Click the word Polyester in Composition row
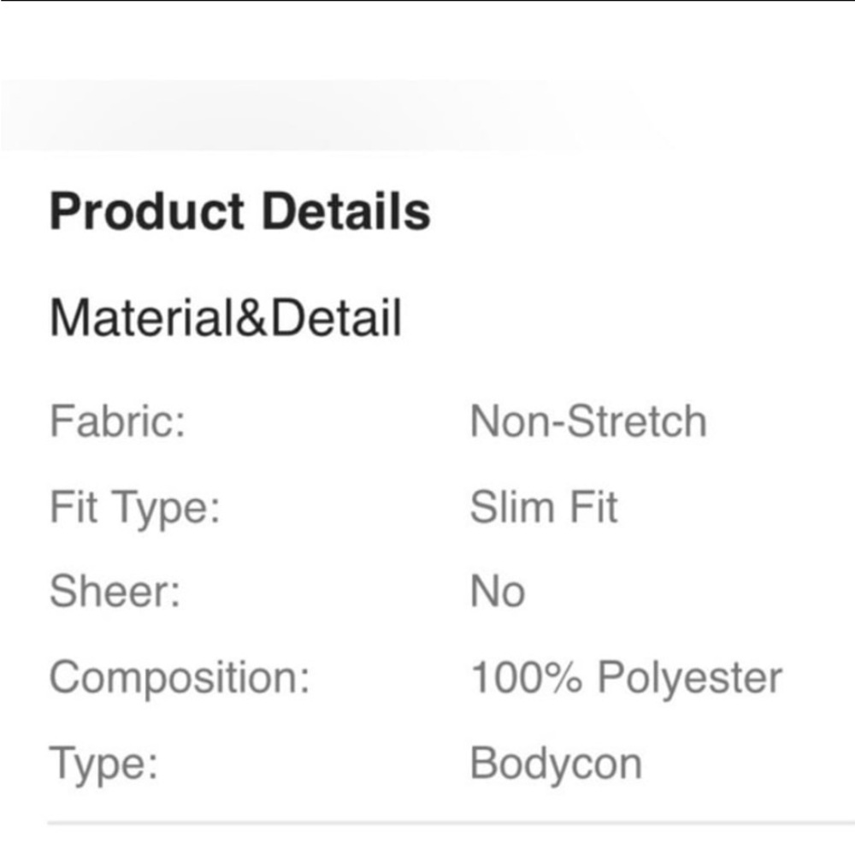 690,680
